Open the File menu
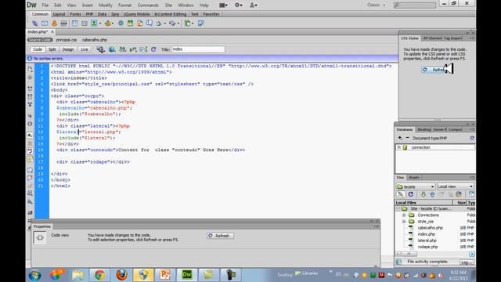501x282 pixels. [x=45, y=5]
